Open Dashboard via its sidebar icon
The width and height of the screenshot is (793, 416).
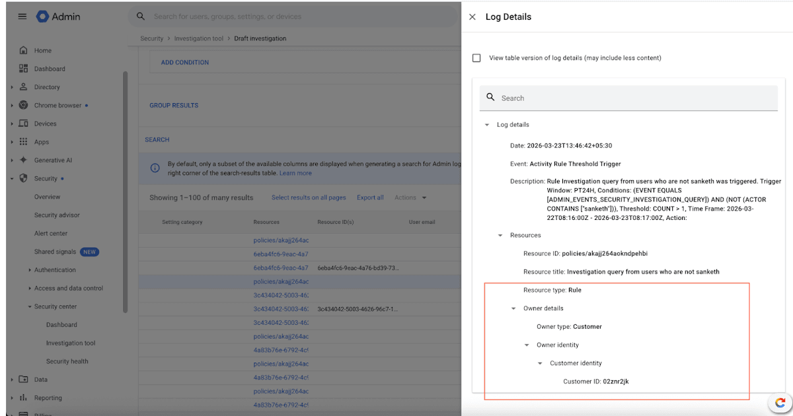coord(24,69)
